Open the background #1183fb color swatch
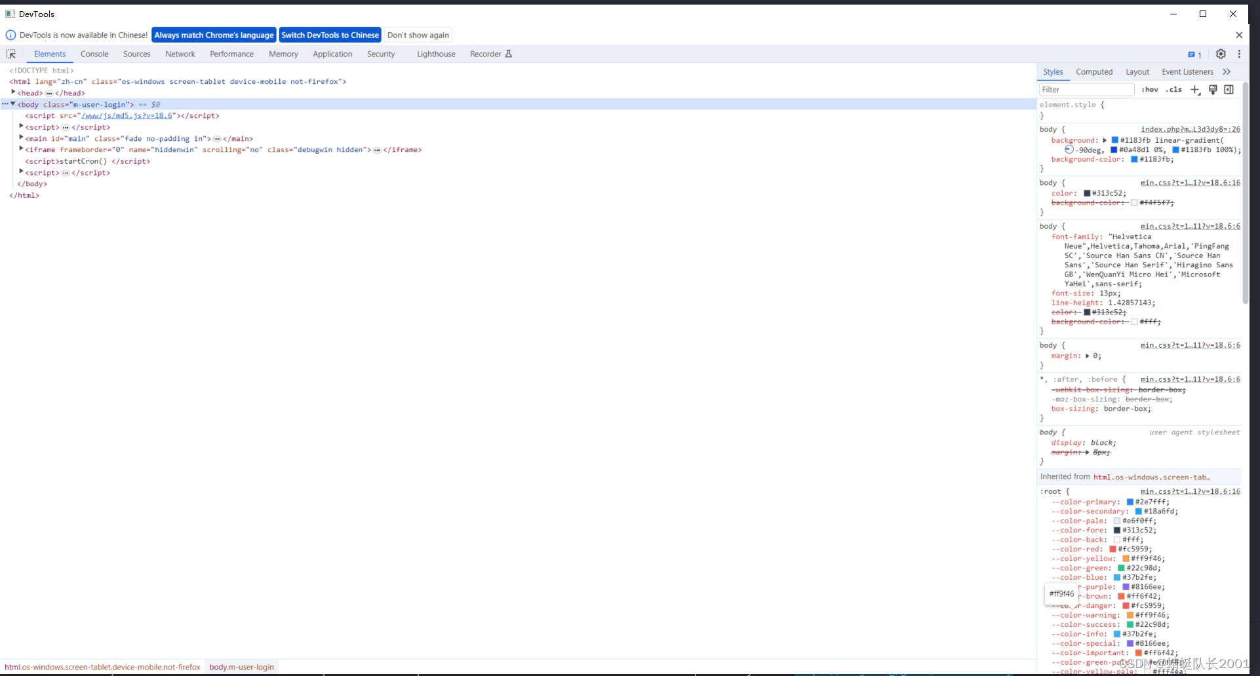This screenshot has height=676, width=1260. tap(1114, 140)
